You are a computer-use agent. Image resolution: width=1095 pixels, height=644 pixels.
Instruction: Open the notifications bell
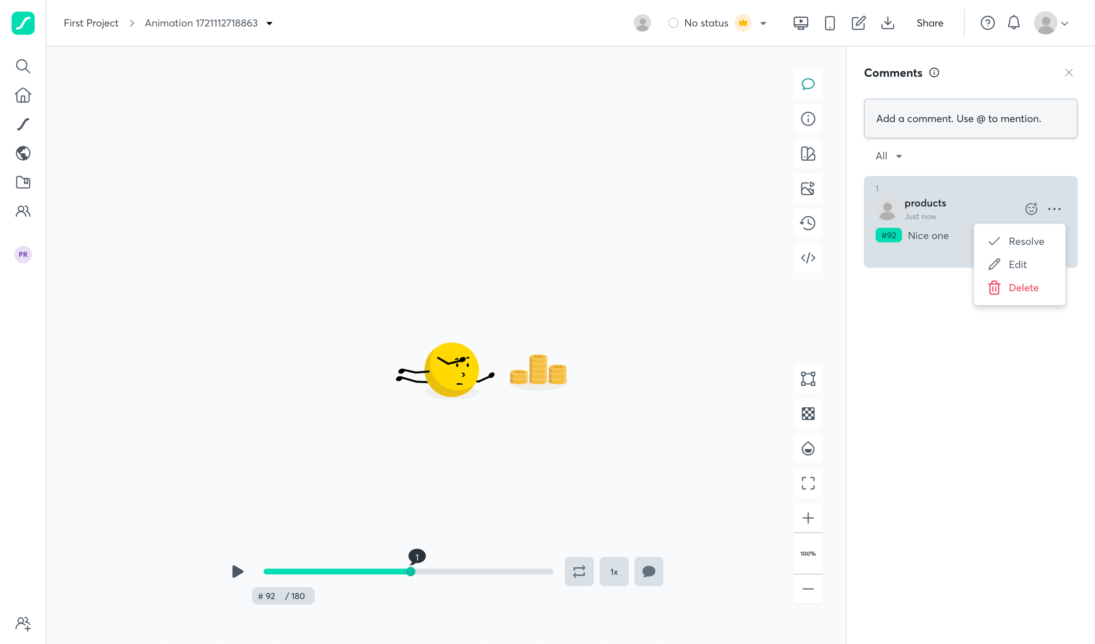(x=1014, y=23)
